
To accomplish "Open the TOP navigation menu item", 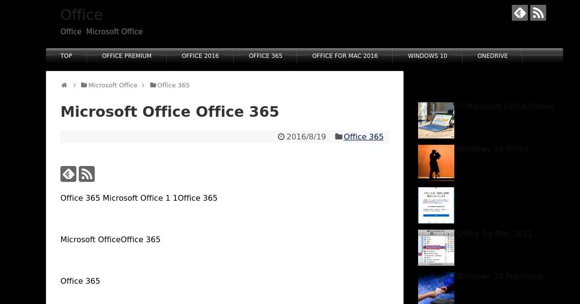I will click(x=66, y=56).
